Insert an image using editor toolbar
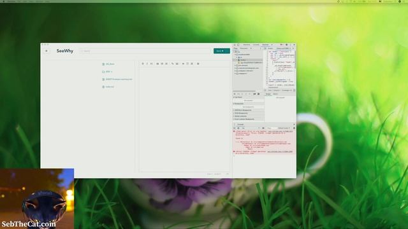This screenshot has width=408, height=229. click(x=177, y=64)
